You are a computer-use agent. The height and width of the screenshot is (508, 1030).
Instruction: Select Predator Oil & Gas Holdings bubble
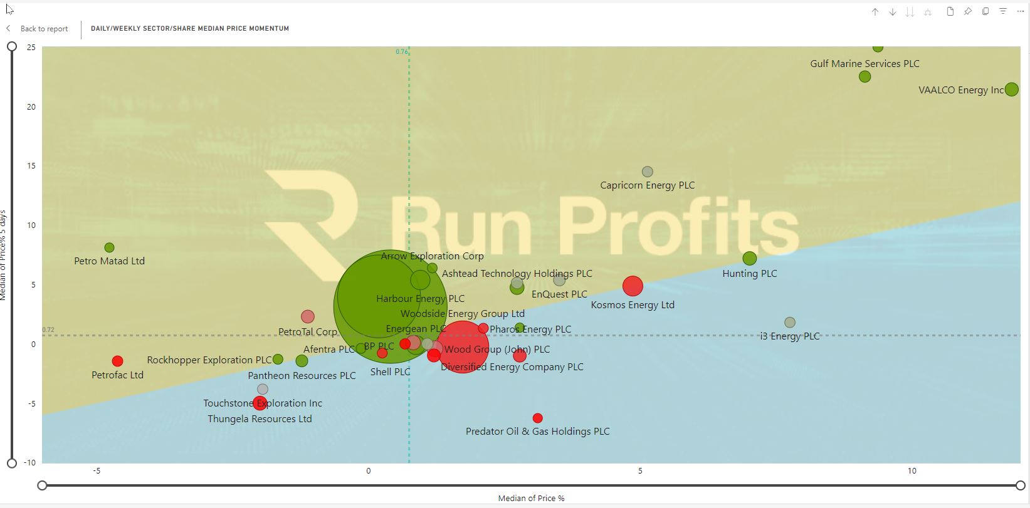pyautogui.click(x=537, y=418)
